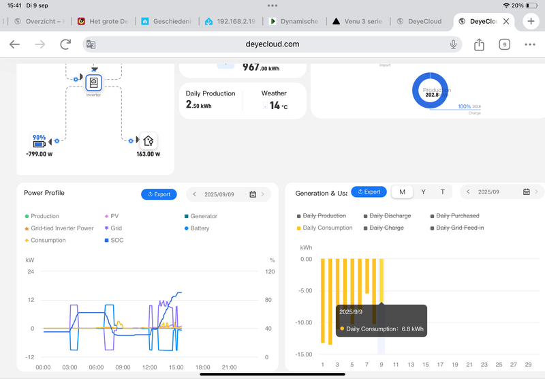
Task: Click the 163.00 W load reading
Action: (x=149, y=154)
